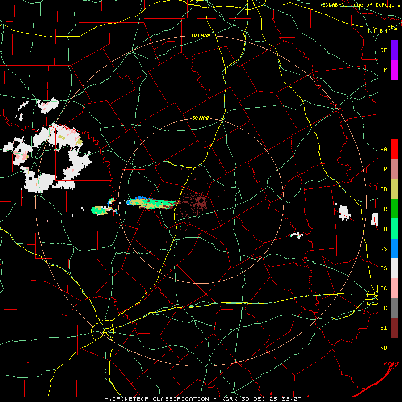402x402 pixels.
Task: Click the HA legend label
Action: pyautogui.click(x=383, y=149)
